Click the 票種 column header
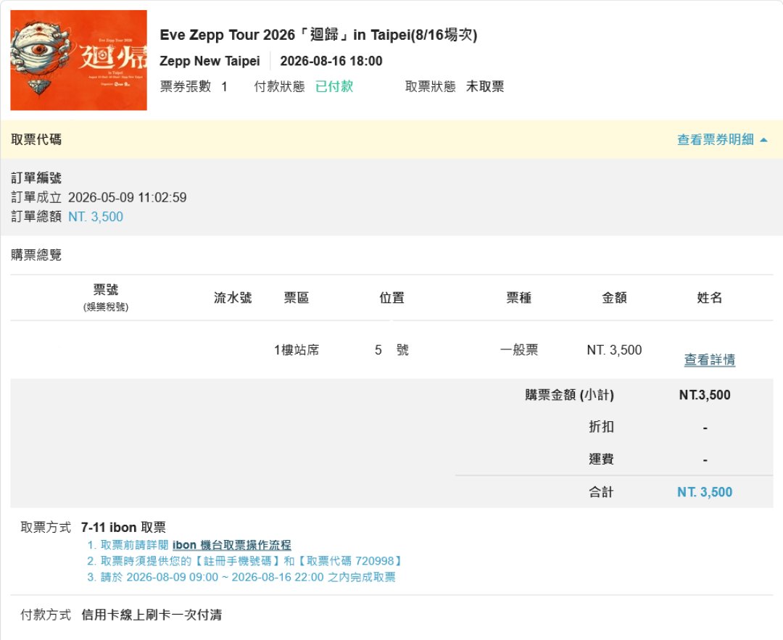783x640 pixels. tap(519, 298)
